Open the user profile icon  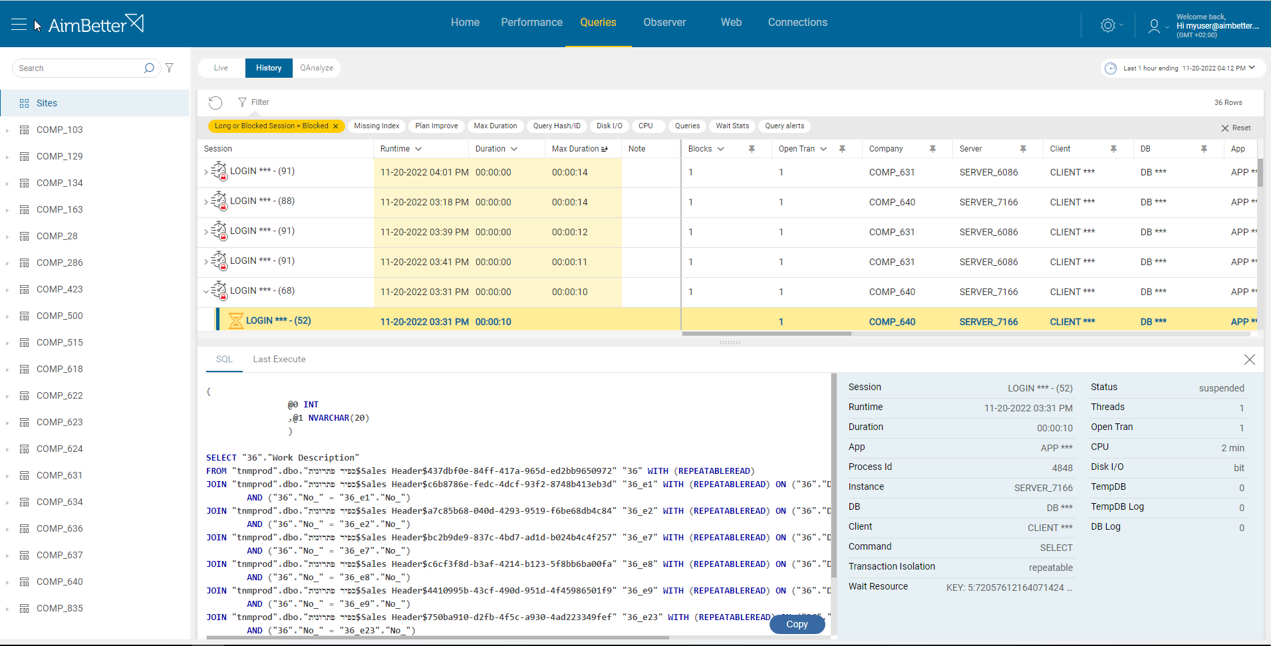tap(1154, 26)
